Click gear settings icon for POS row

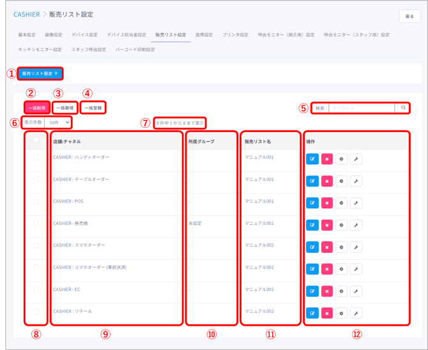pos(342,203)
